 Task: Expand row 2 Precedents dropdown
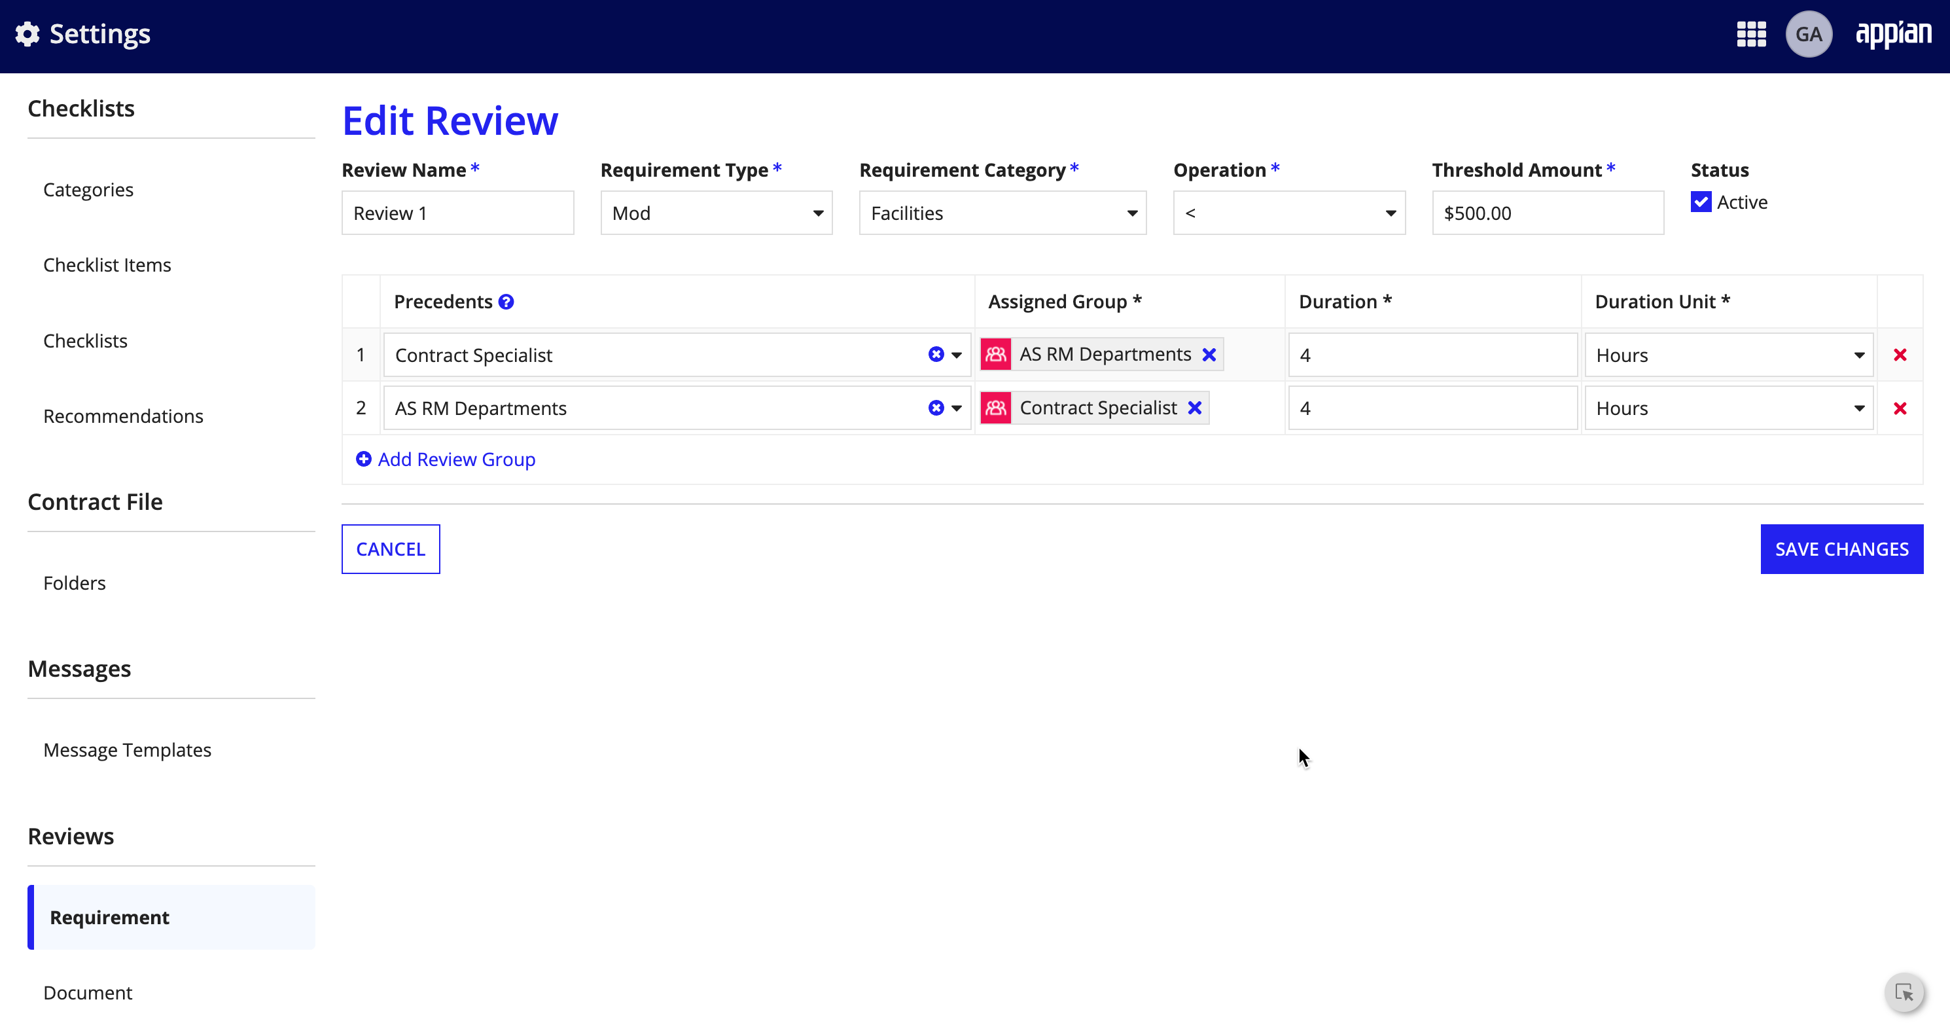[957, 409]
